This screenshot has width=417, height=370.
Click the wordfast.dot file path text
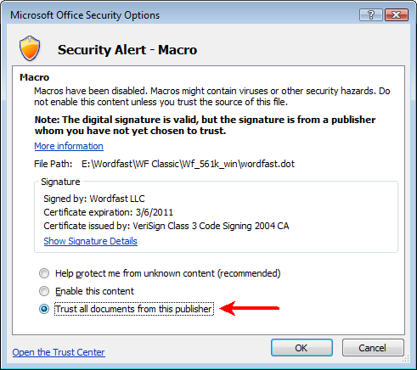[188, 164]
